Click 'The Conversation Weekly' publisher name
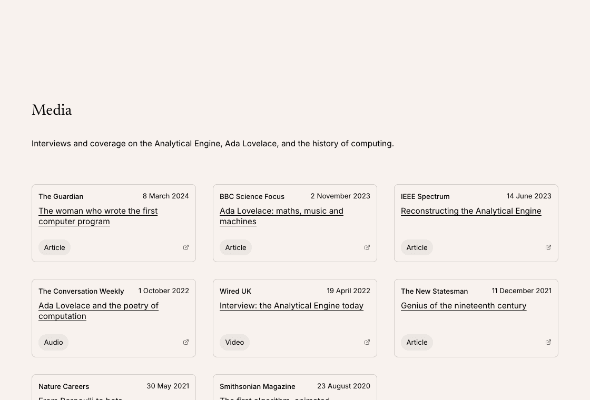 (81, 291)
